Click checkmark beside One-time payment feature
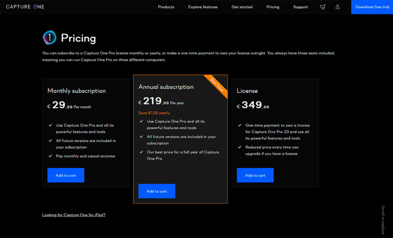Viewport: 393px width, 238px height. coord(240,125)
